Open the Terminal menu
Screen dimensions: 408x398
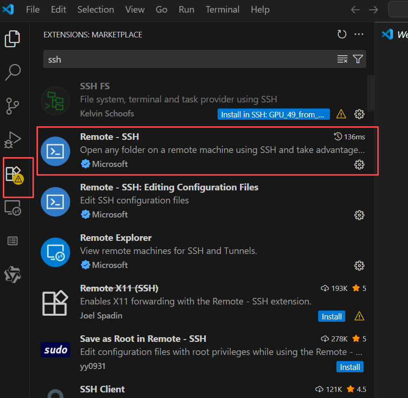222,10
